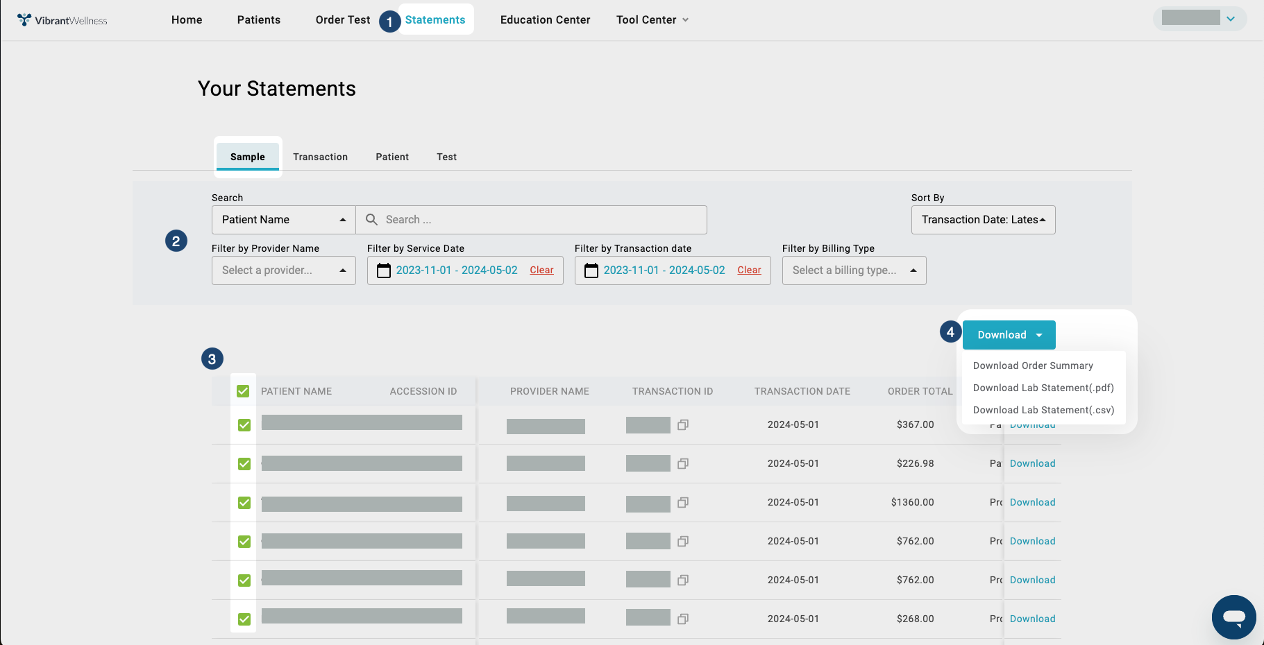
Task: Click the blue Download button
Action: tap(1009, 335)
